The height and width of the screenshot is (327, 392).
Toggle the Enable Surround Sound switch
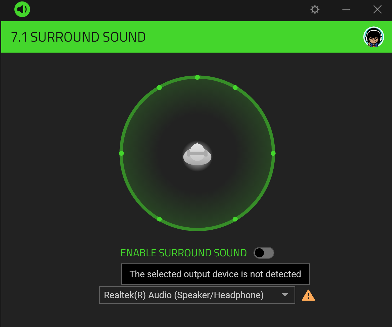coord(264,253)
